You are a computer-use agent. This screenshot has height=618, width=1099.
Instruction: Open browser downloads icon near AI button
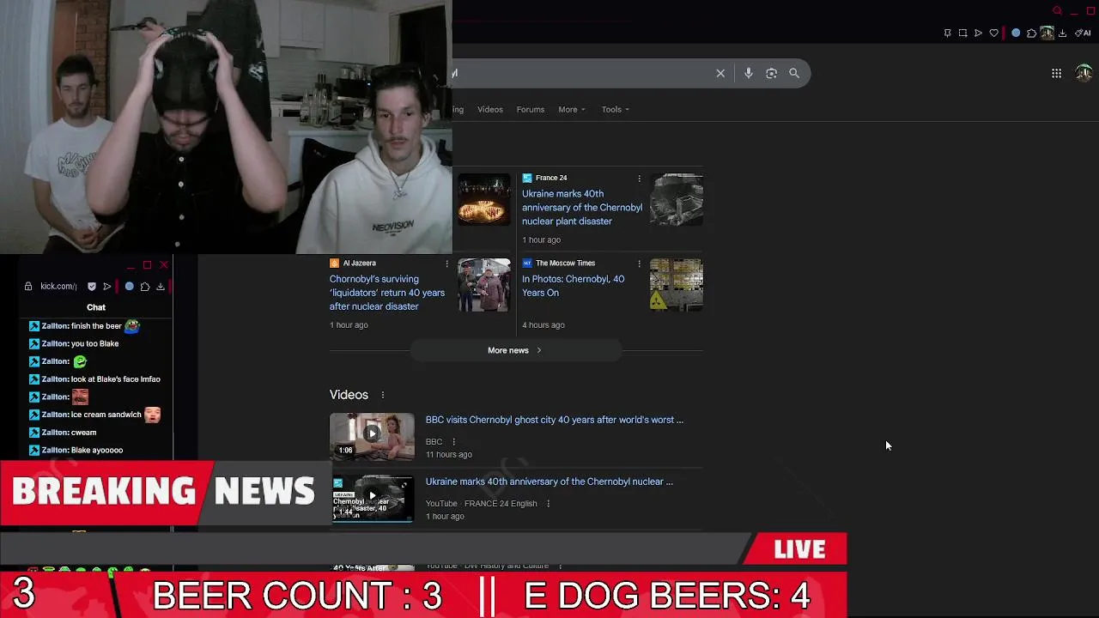pyautogui.click(x=1062, y=33)
